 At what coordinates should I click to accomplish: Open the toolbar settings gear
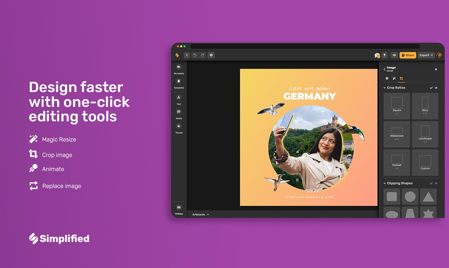[x=211, y=55]
